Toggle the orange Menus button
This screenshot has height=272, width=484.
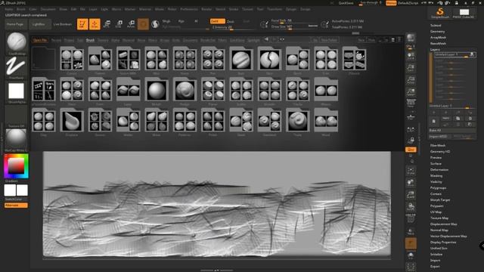click(x=391, y=3)
